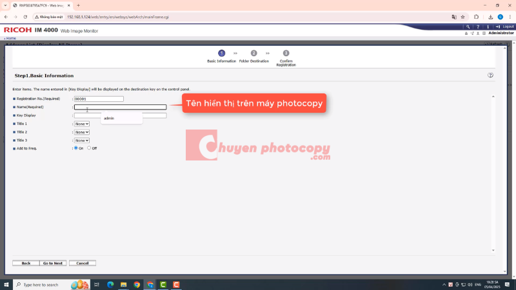This screenshot has width=516, height=290.
Task: Click the search magnifier icon in Ricoh header
Action: (x=468, y=26)
